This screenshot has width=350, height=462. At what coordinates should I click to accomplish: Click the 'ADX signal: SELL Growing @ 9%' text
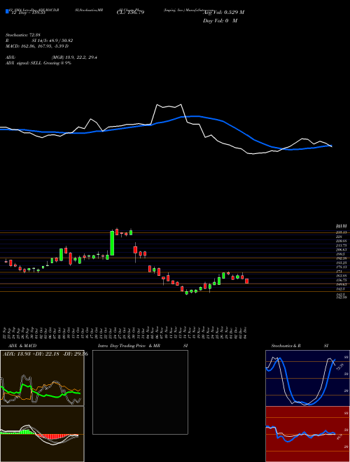click(38, 63)
